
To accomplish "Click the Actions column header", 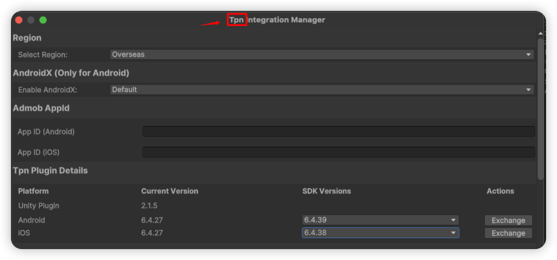I will pyautogui.click(x=500, y=191).
